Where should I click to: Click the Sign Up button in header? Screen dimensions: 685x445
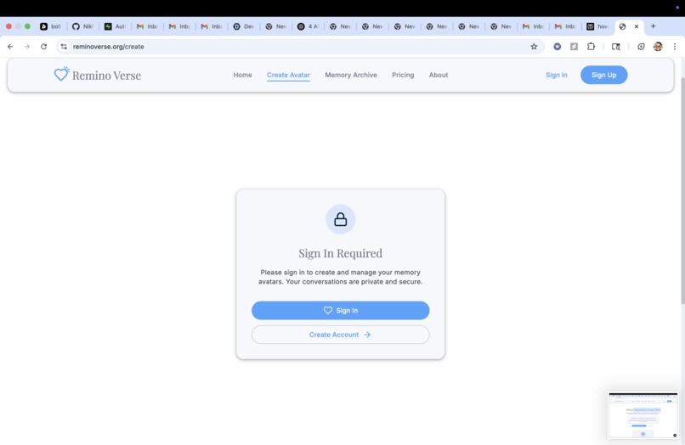[603, 75]
